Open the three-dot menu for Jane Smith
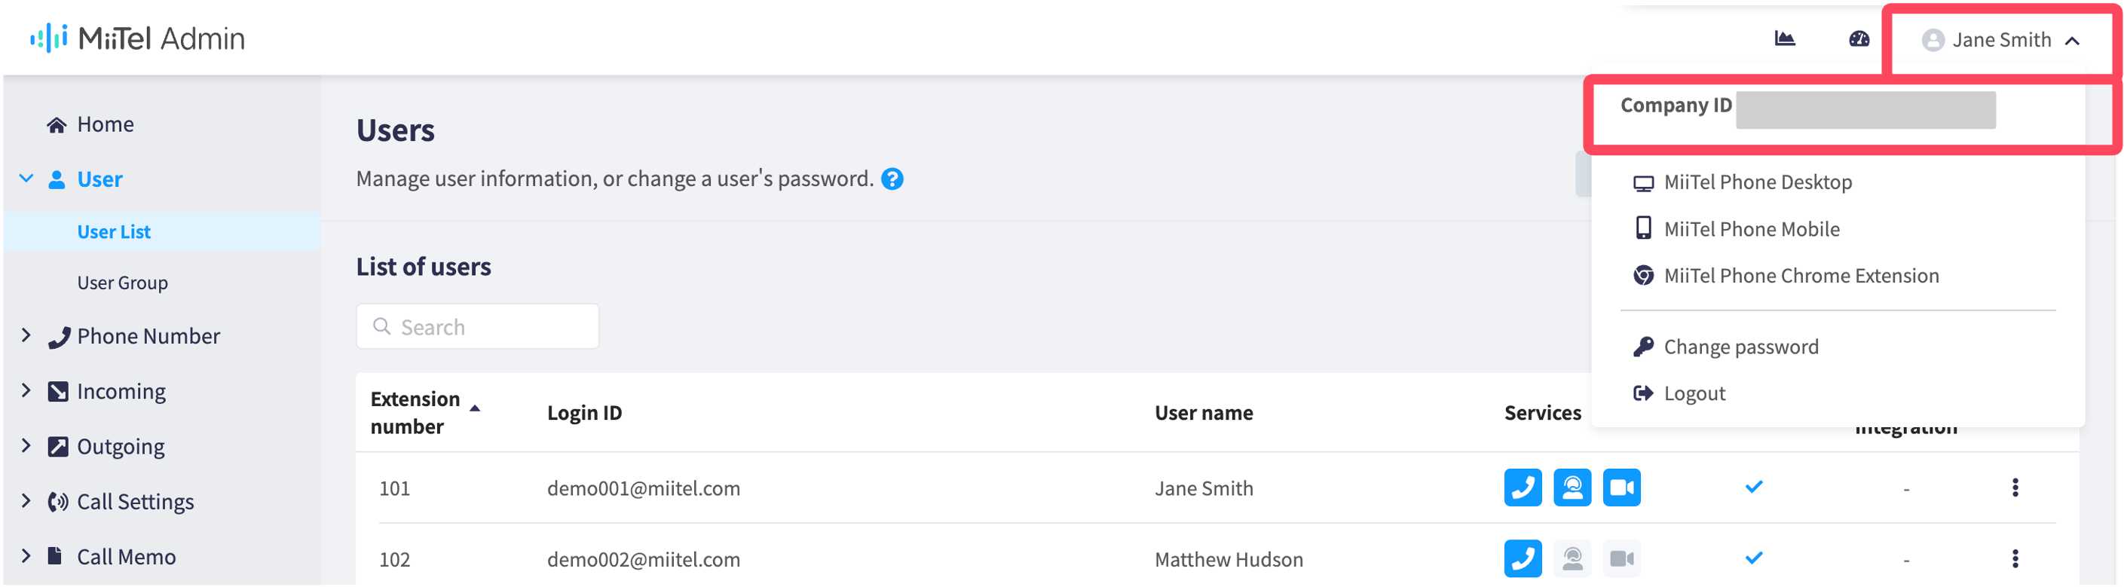This screenshot has height=587, width=2124. pyautogui.click(x=2015, y=488)
